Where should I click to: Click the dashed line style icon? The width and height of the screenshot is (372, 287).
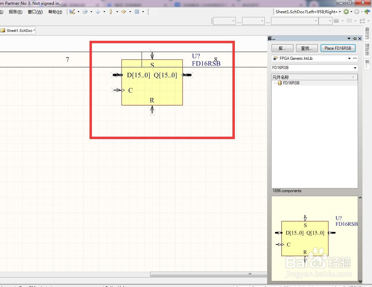[349, 21]
